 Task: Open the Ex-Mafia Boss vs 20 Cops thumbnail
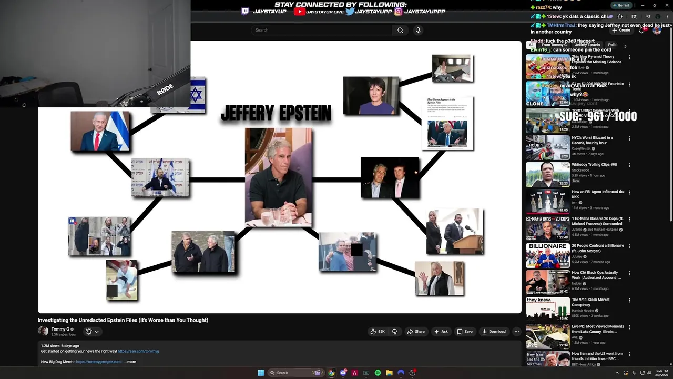547,228
